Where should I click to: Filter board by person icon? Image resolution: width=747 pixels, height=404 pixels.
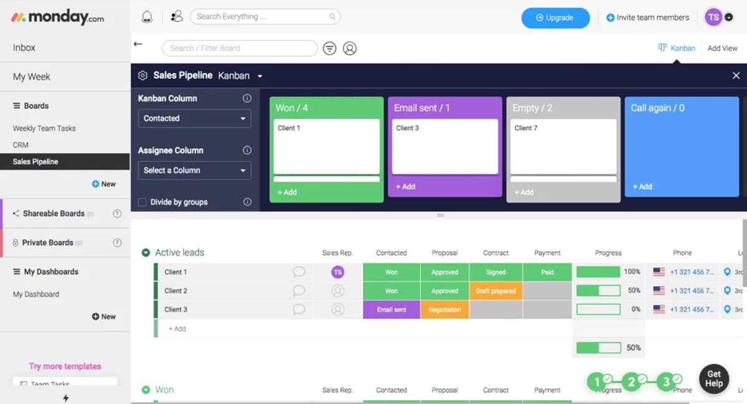click(350, 48)
